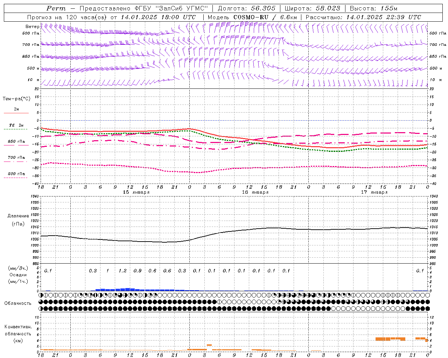Screen dimensions: 448x358
Task: Click the dashed pink 500 гПа legend line sample
Action: (x=16, y=178)
